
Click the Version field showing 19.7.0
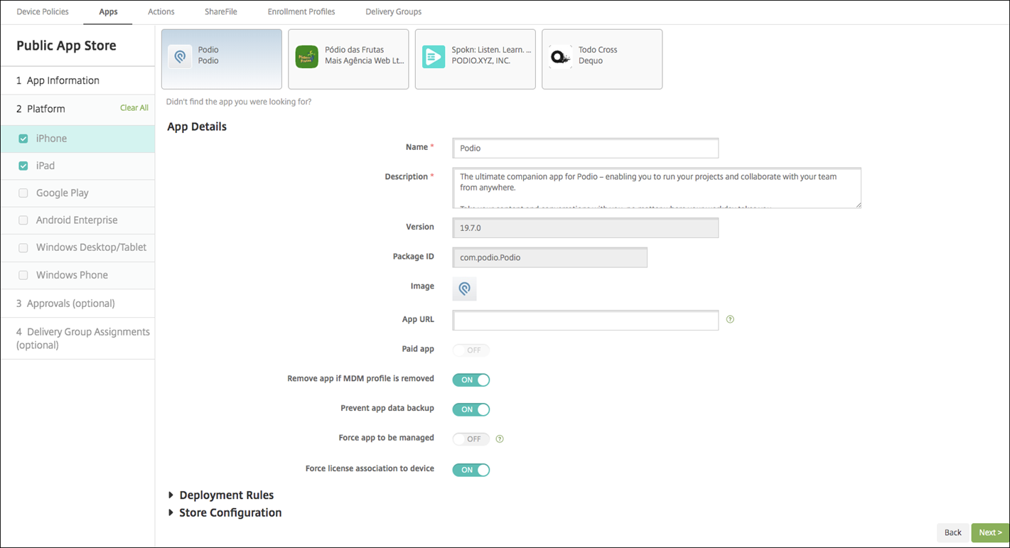click(x=586, y=227)
